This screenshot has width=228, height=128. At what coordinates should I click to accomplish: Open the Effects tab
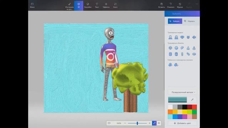pyautogui.click(x=106, y=5)
